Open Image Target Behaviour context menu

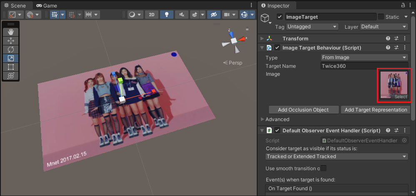[x=405, y=48]
